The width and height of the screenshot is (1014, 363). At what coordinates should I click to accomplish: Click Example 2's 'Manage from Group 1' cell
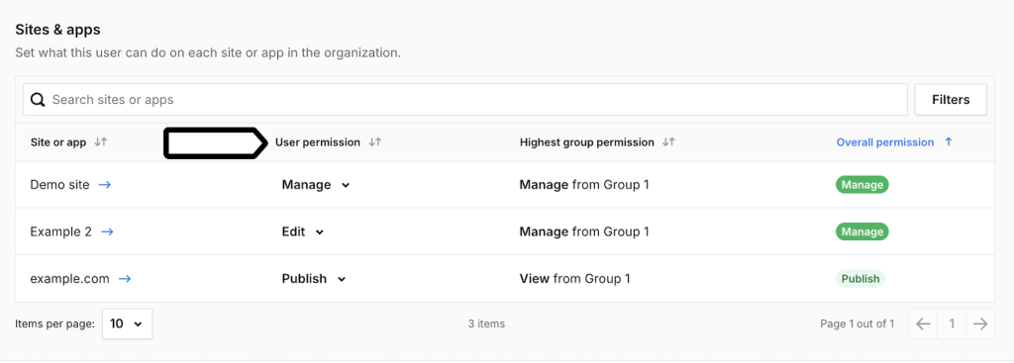click(584, 231)
